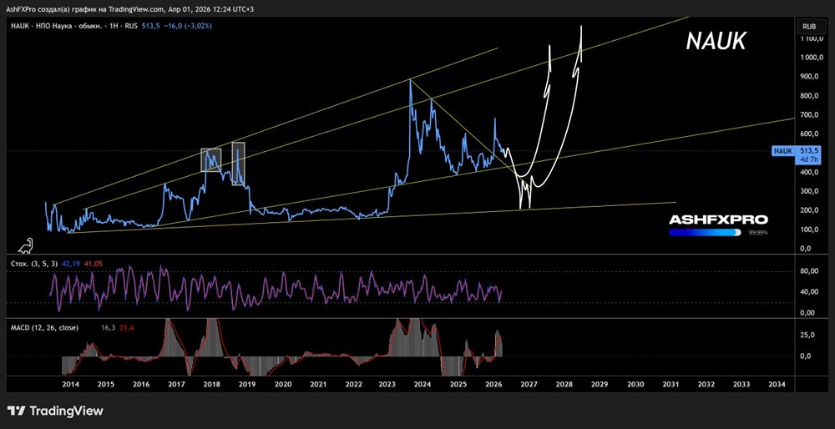Click the 2029 label on the time axis
The image size is (835, 429).
600,384
